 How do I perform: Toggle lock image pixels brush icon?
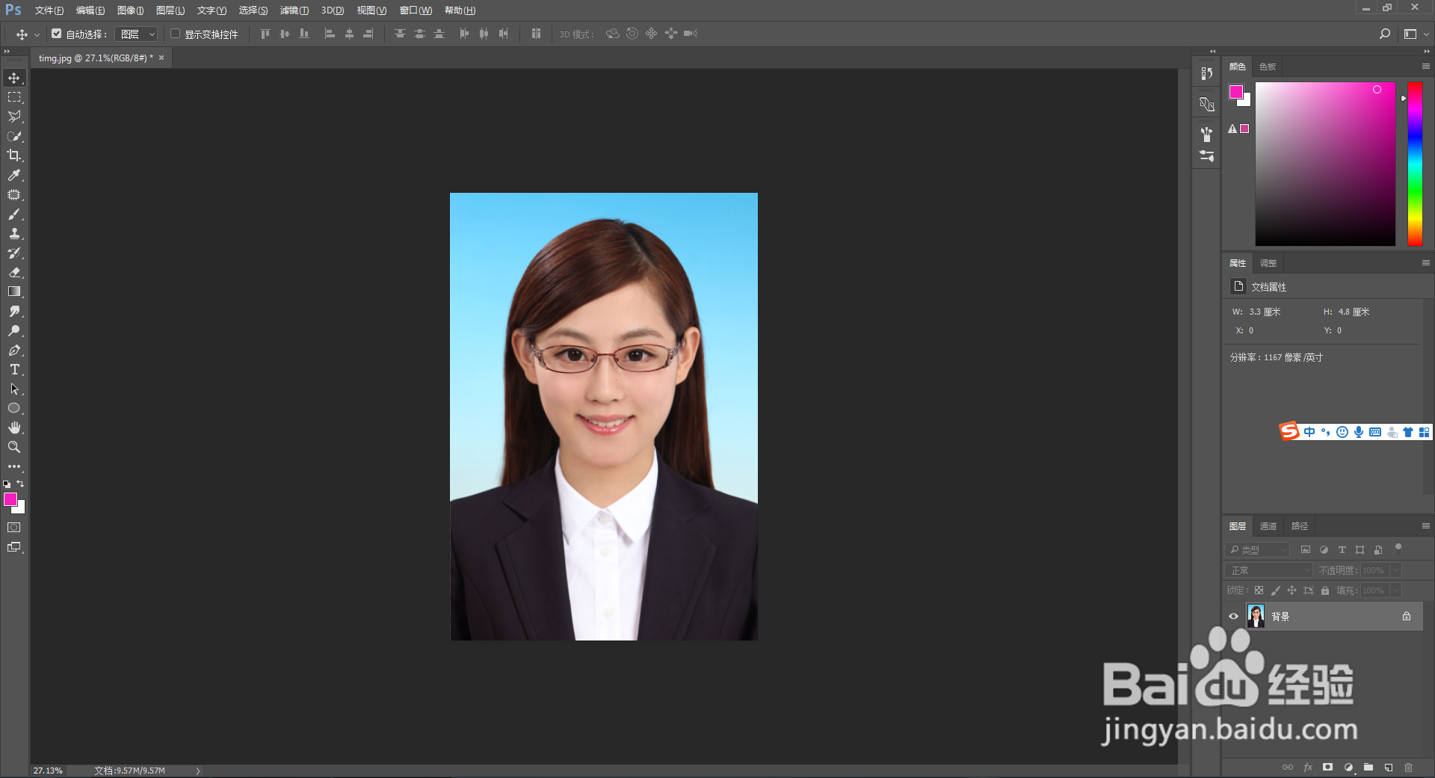[x=1275, y=590]
